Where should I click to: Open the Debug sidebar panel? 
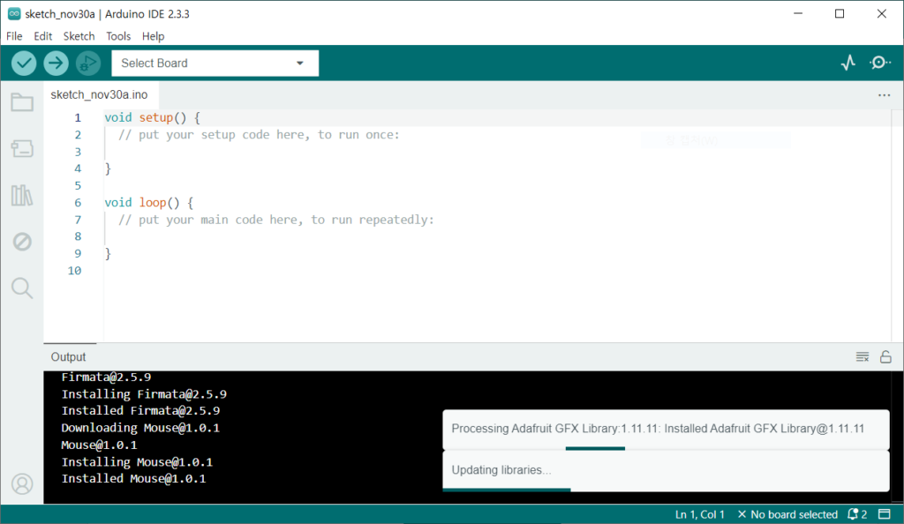[22, 242]
